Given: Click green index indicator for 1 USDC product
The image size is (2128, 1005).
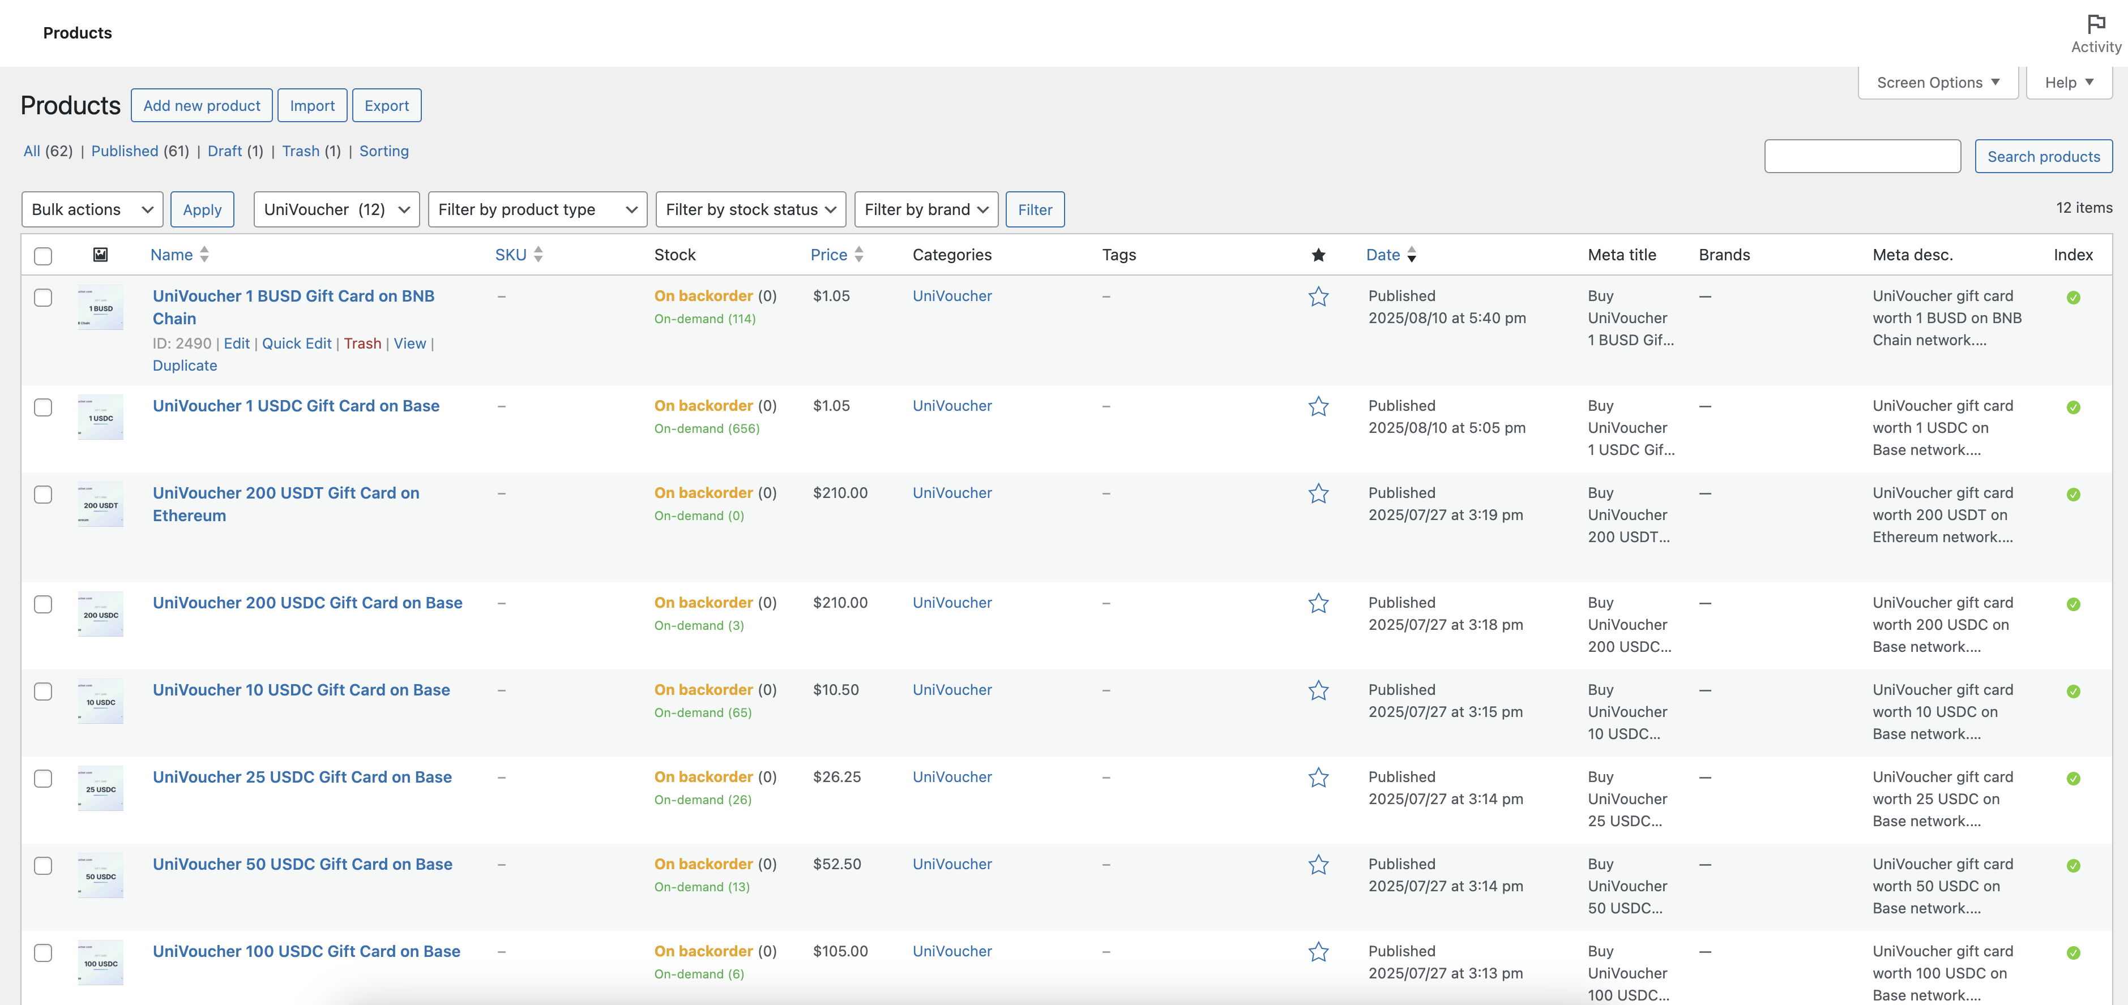Looking at the screenshot, I should tap(2073, 407).
